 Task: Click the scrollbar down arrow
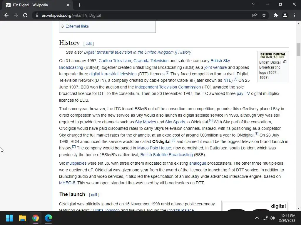tap(298, 208)
